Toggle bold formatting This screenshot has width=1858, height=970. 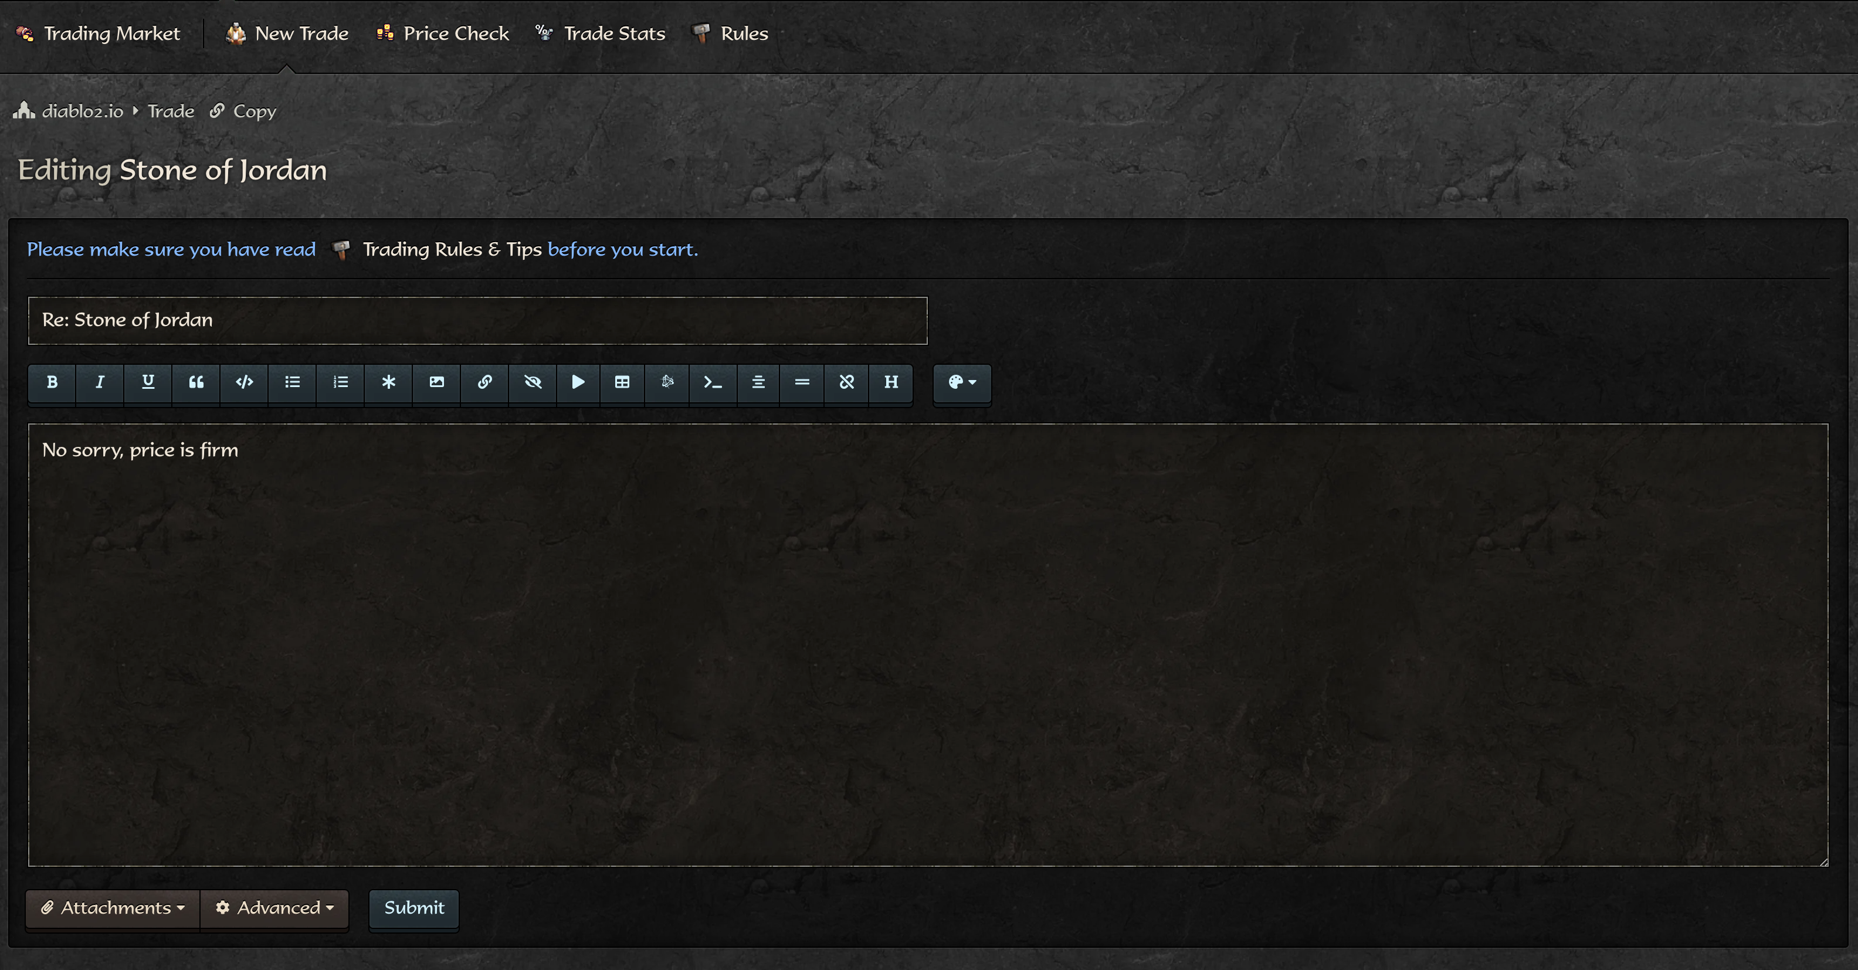point(52,382)
